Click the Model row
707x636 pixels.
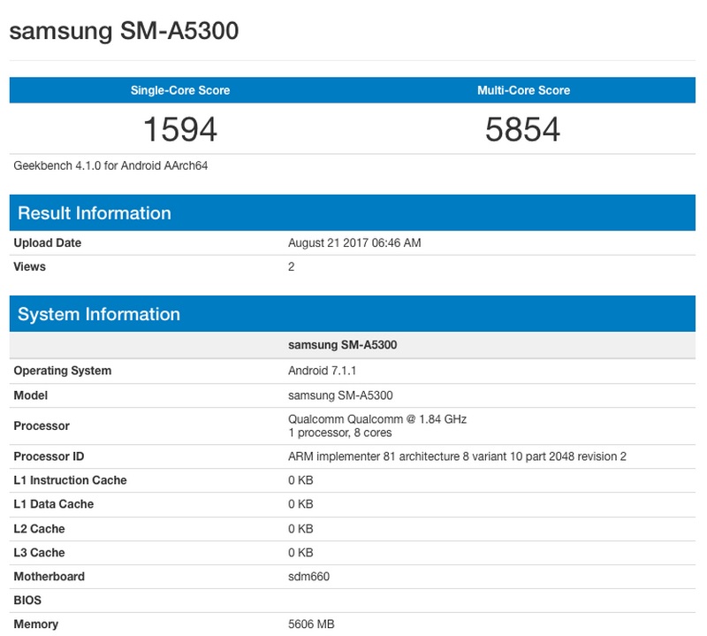(x=34, y=396)
